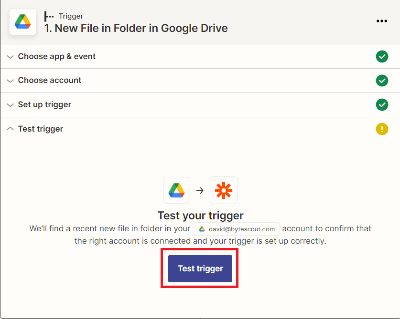Screen dimensions: 400x319
Task: Click the arrow between Drive and Zapier
Action: pyautogui.click(x=200, y=190)
